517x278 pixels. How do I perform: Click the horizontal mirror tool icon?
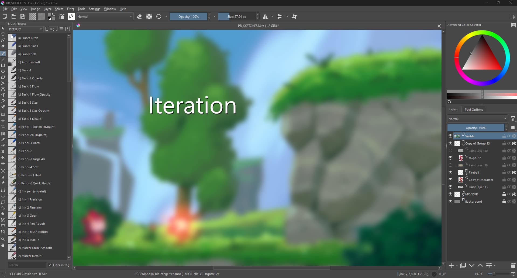tap(265, 17)
